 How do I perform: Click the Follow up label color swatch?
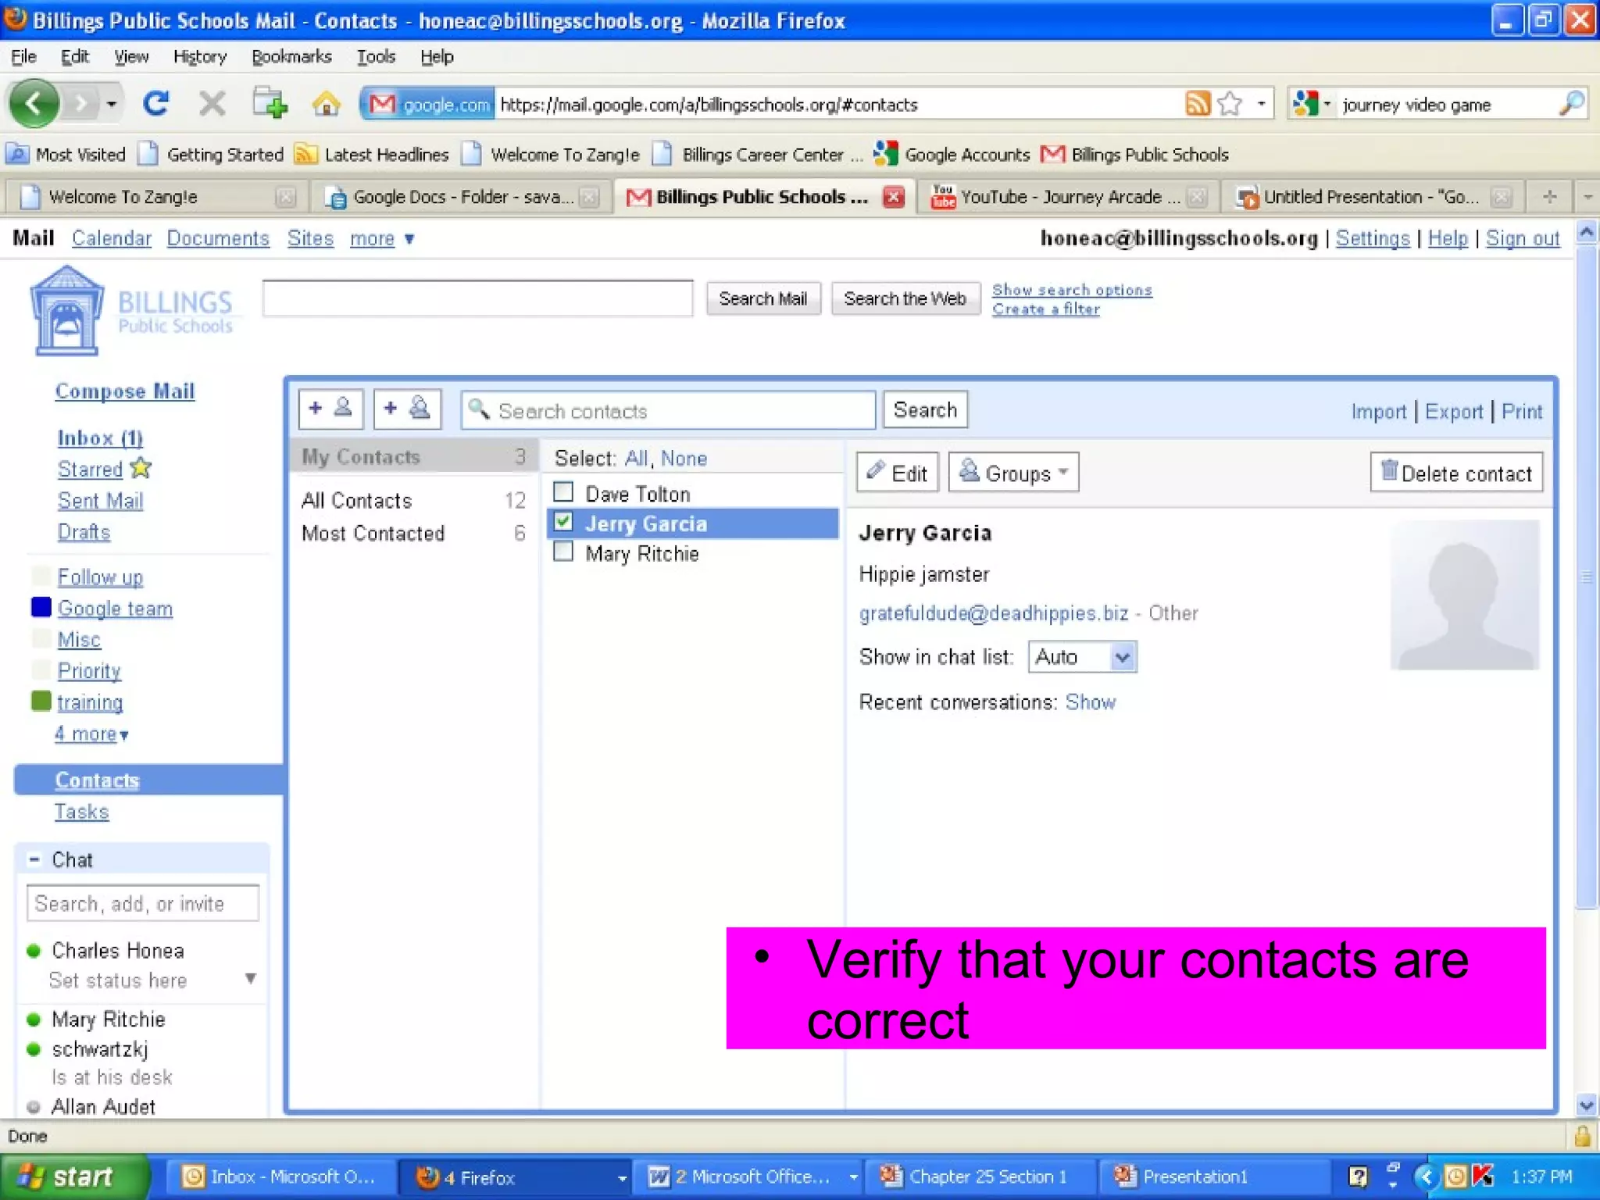click(x=41, y=577)
